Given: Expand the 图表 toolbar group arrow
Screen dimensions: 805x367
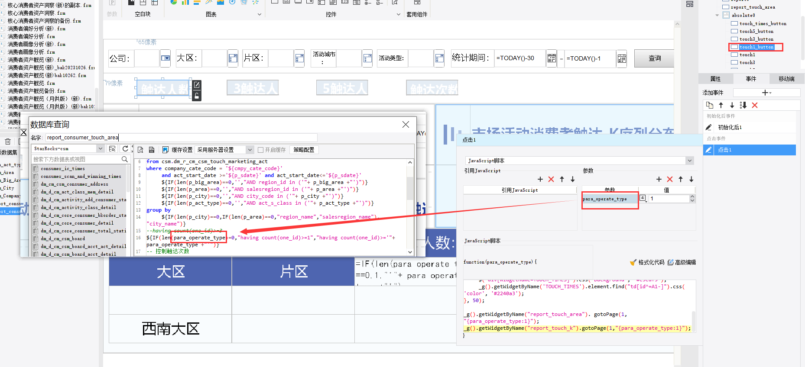Looking at the screenshot, I should pos(260,14).
